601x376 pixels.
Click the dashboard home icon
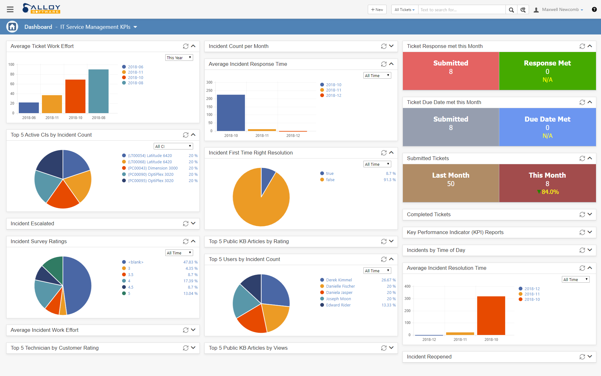[12, 27]
